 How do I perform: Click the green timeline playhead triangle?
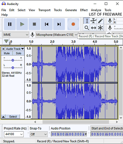point(6,41)
